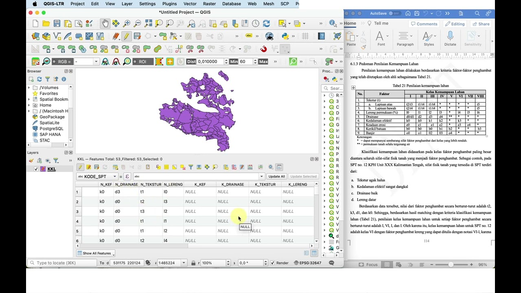Click the expression epsilon button
Screen dimensions: 521x293
click(127, 177)
